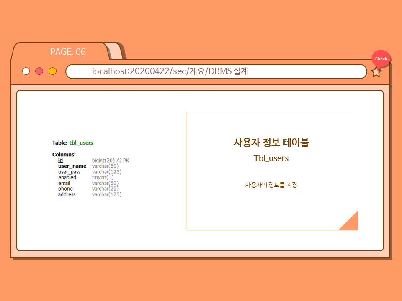Select the phone column entry

click(x=65, y=189)
